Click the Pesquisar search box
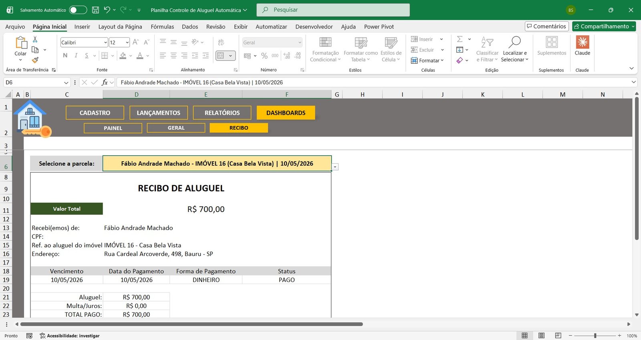Viewport: 641px width, 340px height. (x=333, y=10)
